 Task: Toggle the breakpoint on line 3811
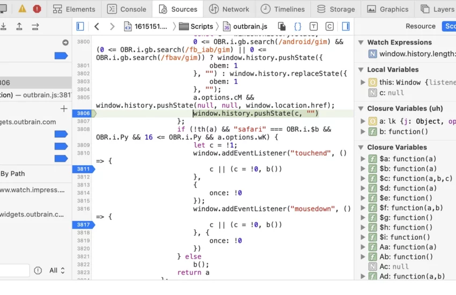point(83,169)
